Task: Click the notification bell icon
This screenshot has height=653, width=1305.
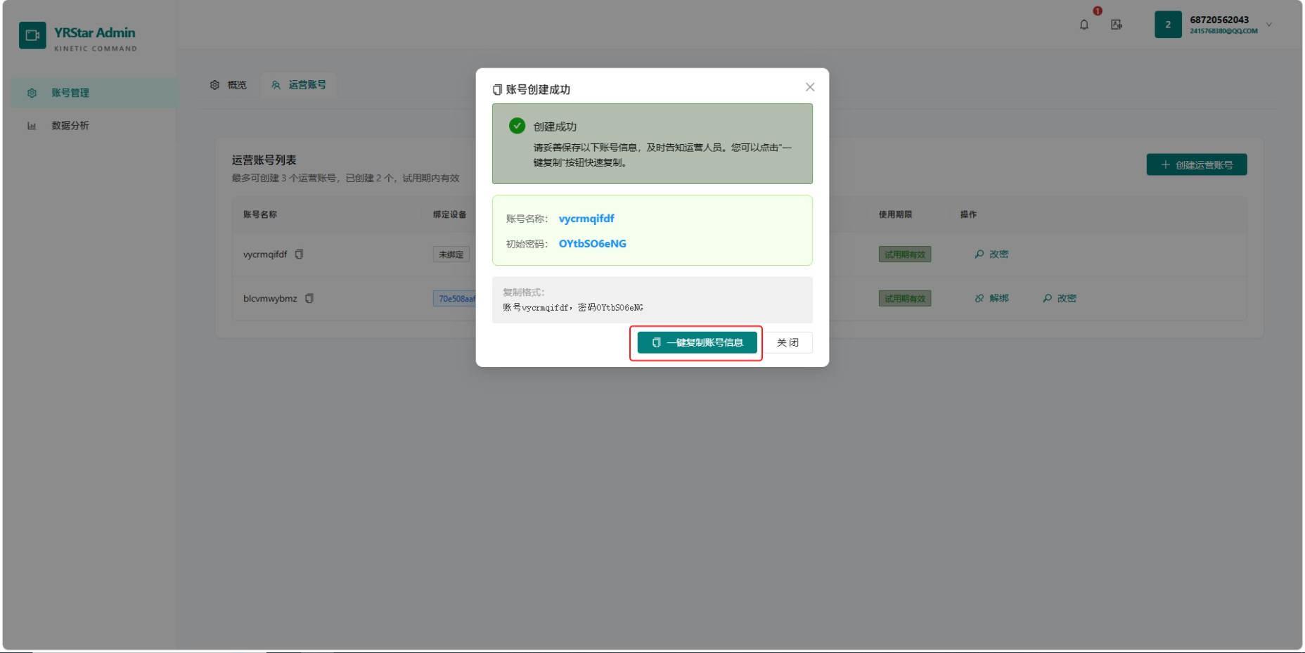Action: (x=1084, y=25)
